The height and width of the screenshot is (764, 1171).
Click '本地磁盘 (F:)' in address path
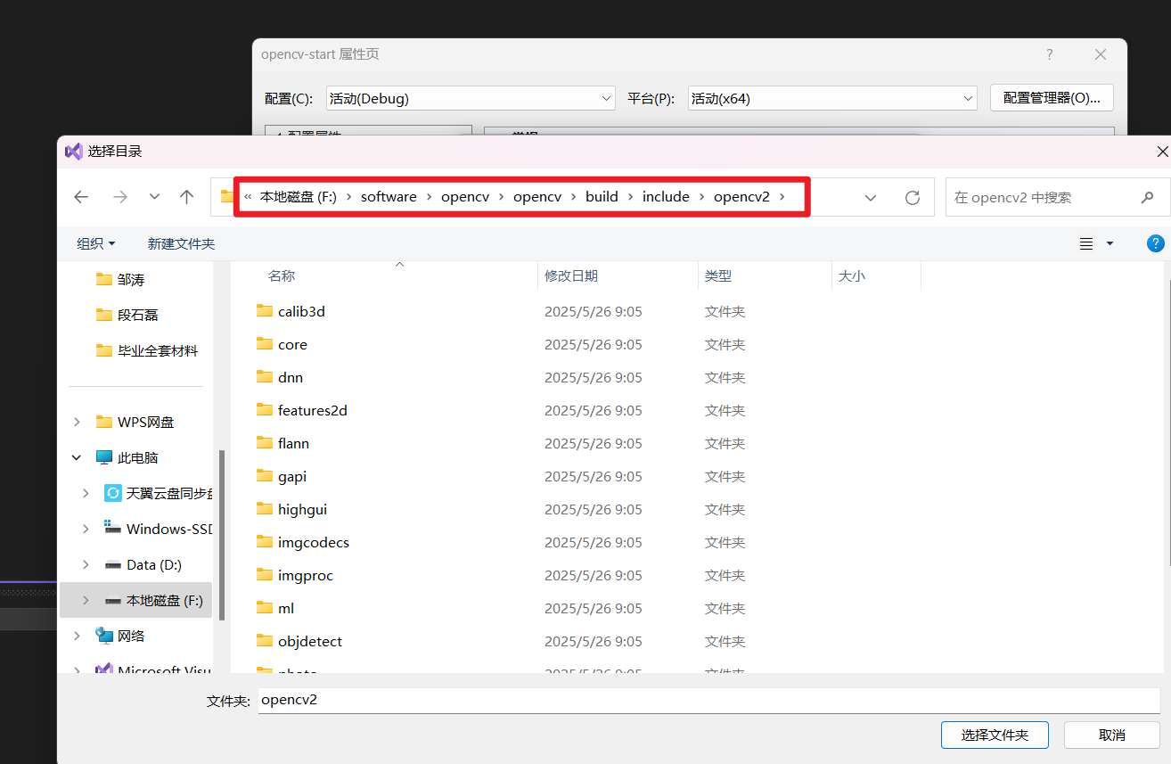[x=299, y=197]
